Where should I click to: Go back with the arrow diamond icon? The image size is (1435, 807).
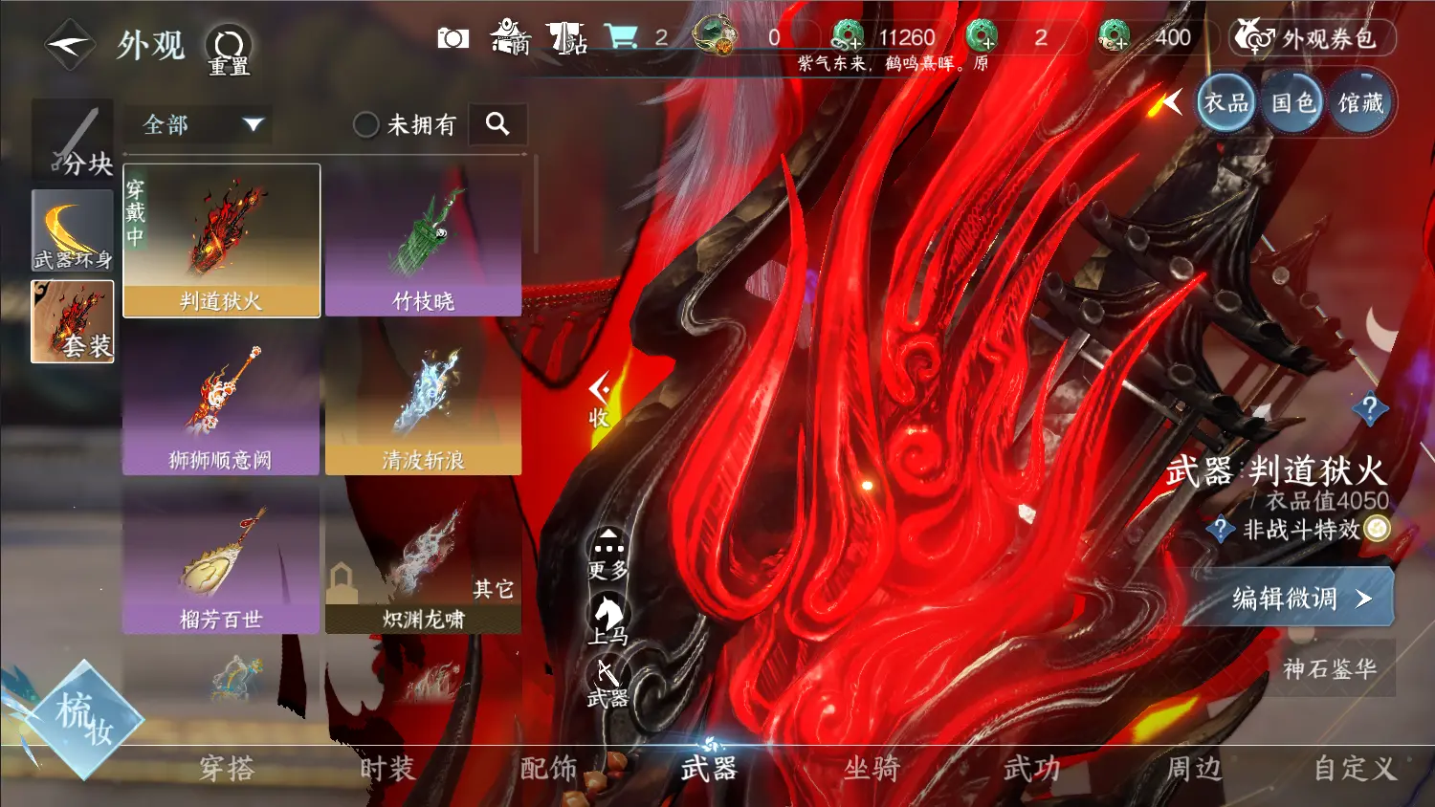point(70,45)
